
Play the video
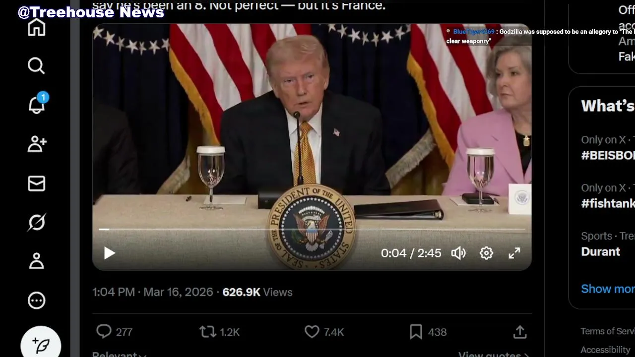[109, 253]
